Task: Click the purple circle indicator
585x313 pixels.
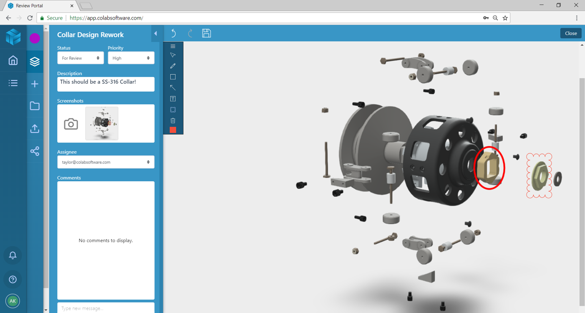Action: [x=35, y=38]
